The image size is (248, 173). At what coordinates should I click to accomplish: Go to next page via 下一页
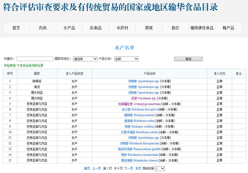pos(129,168)
